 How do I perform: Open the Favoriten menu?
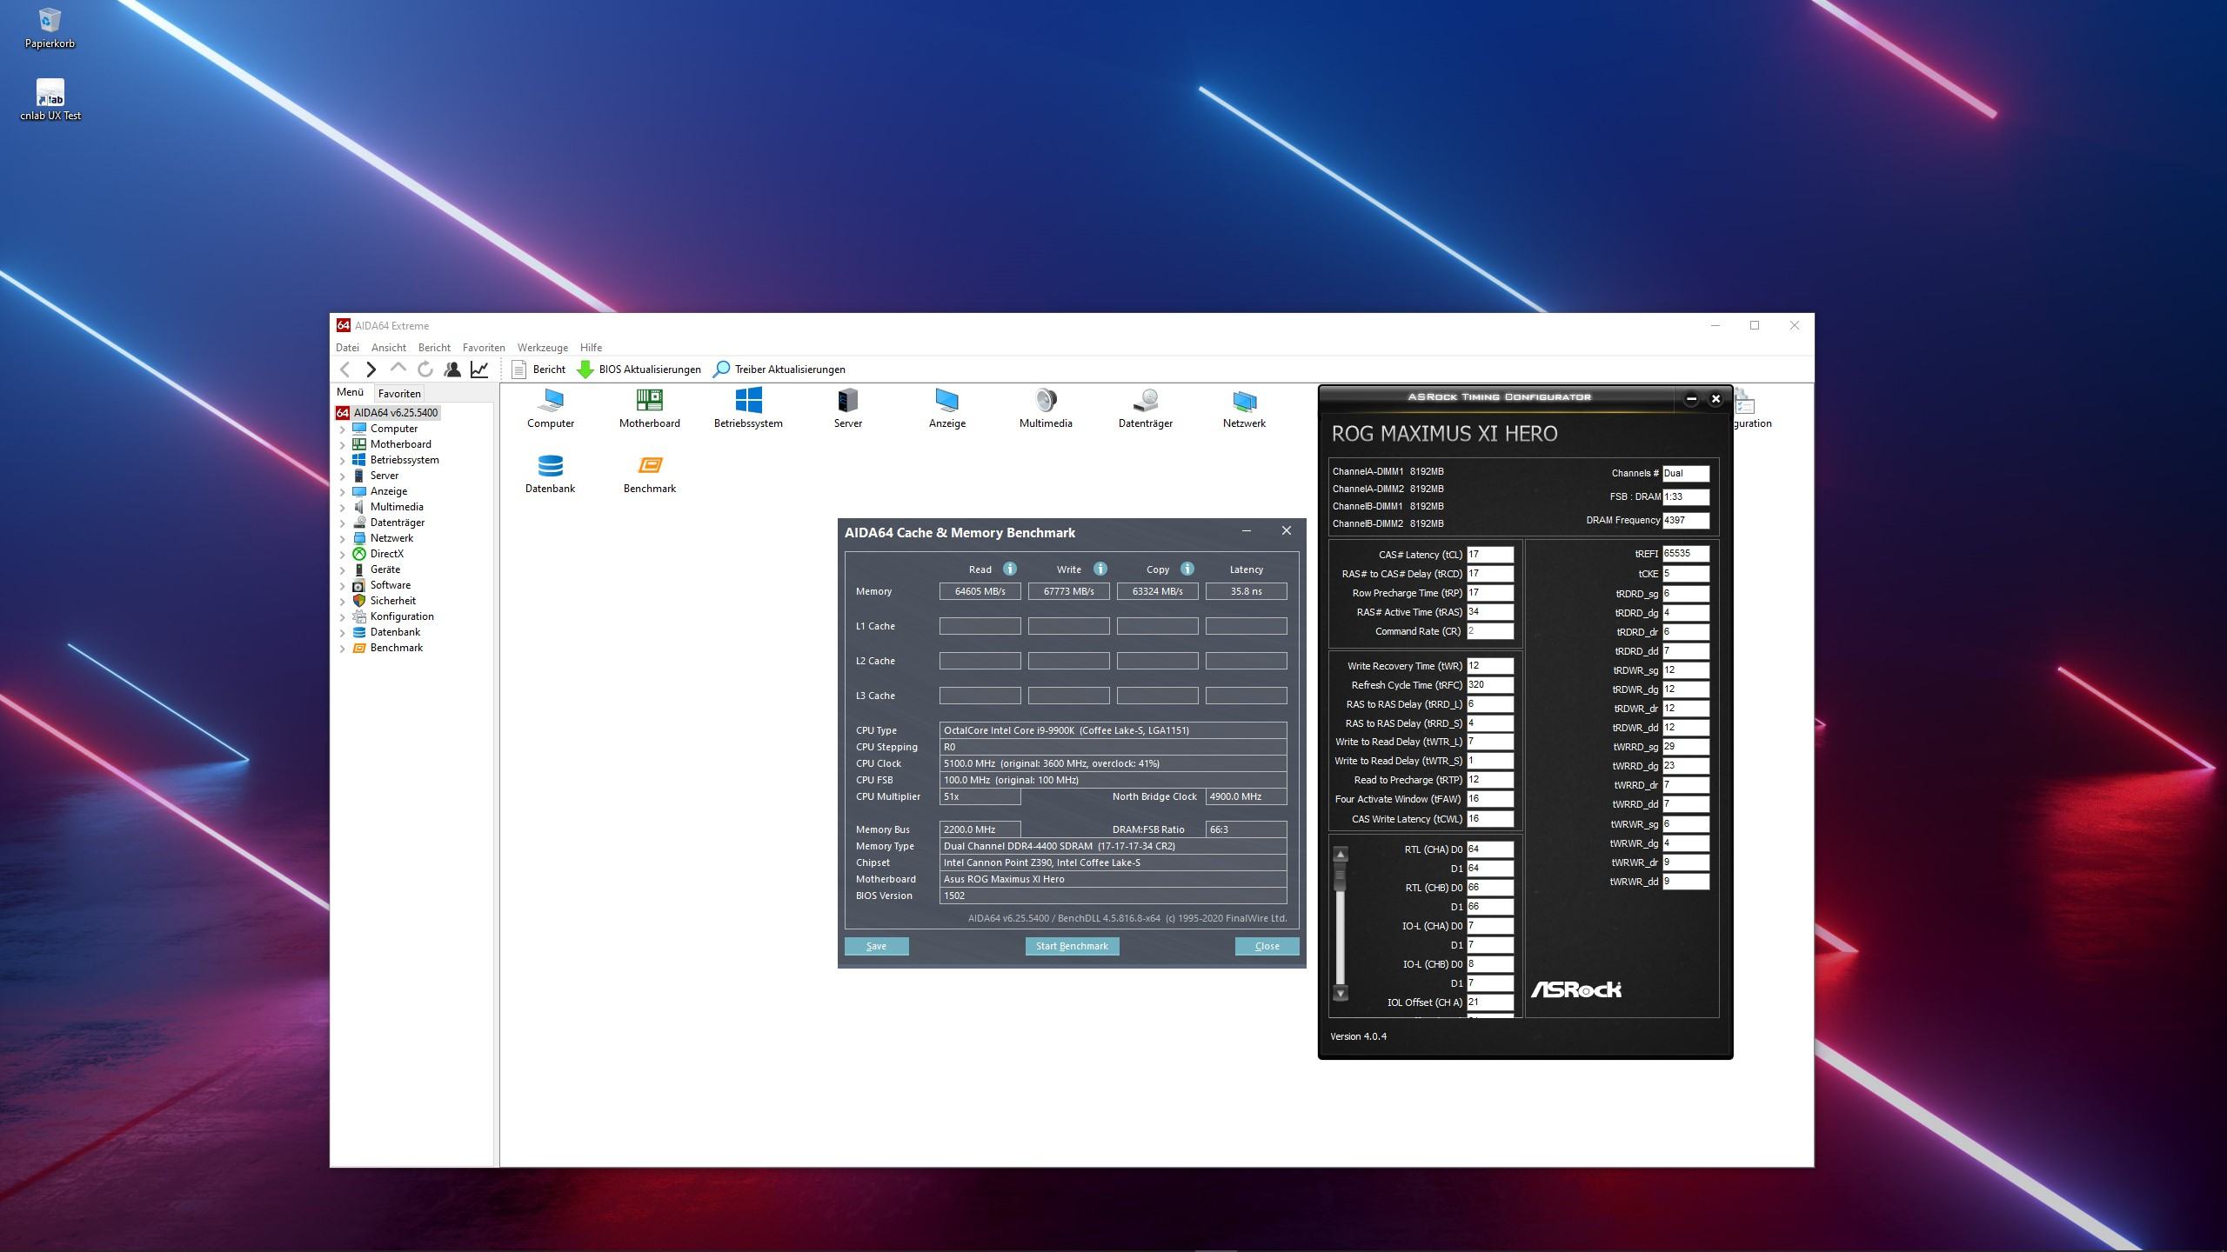coord(484,347)
